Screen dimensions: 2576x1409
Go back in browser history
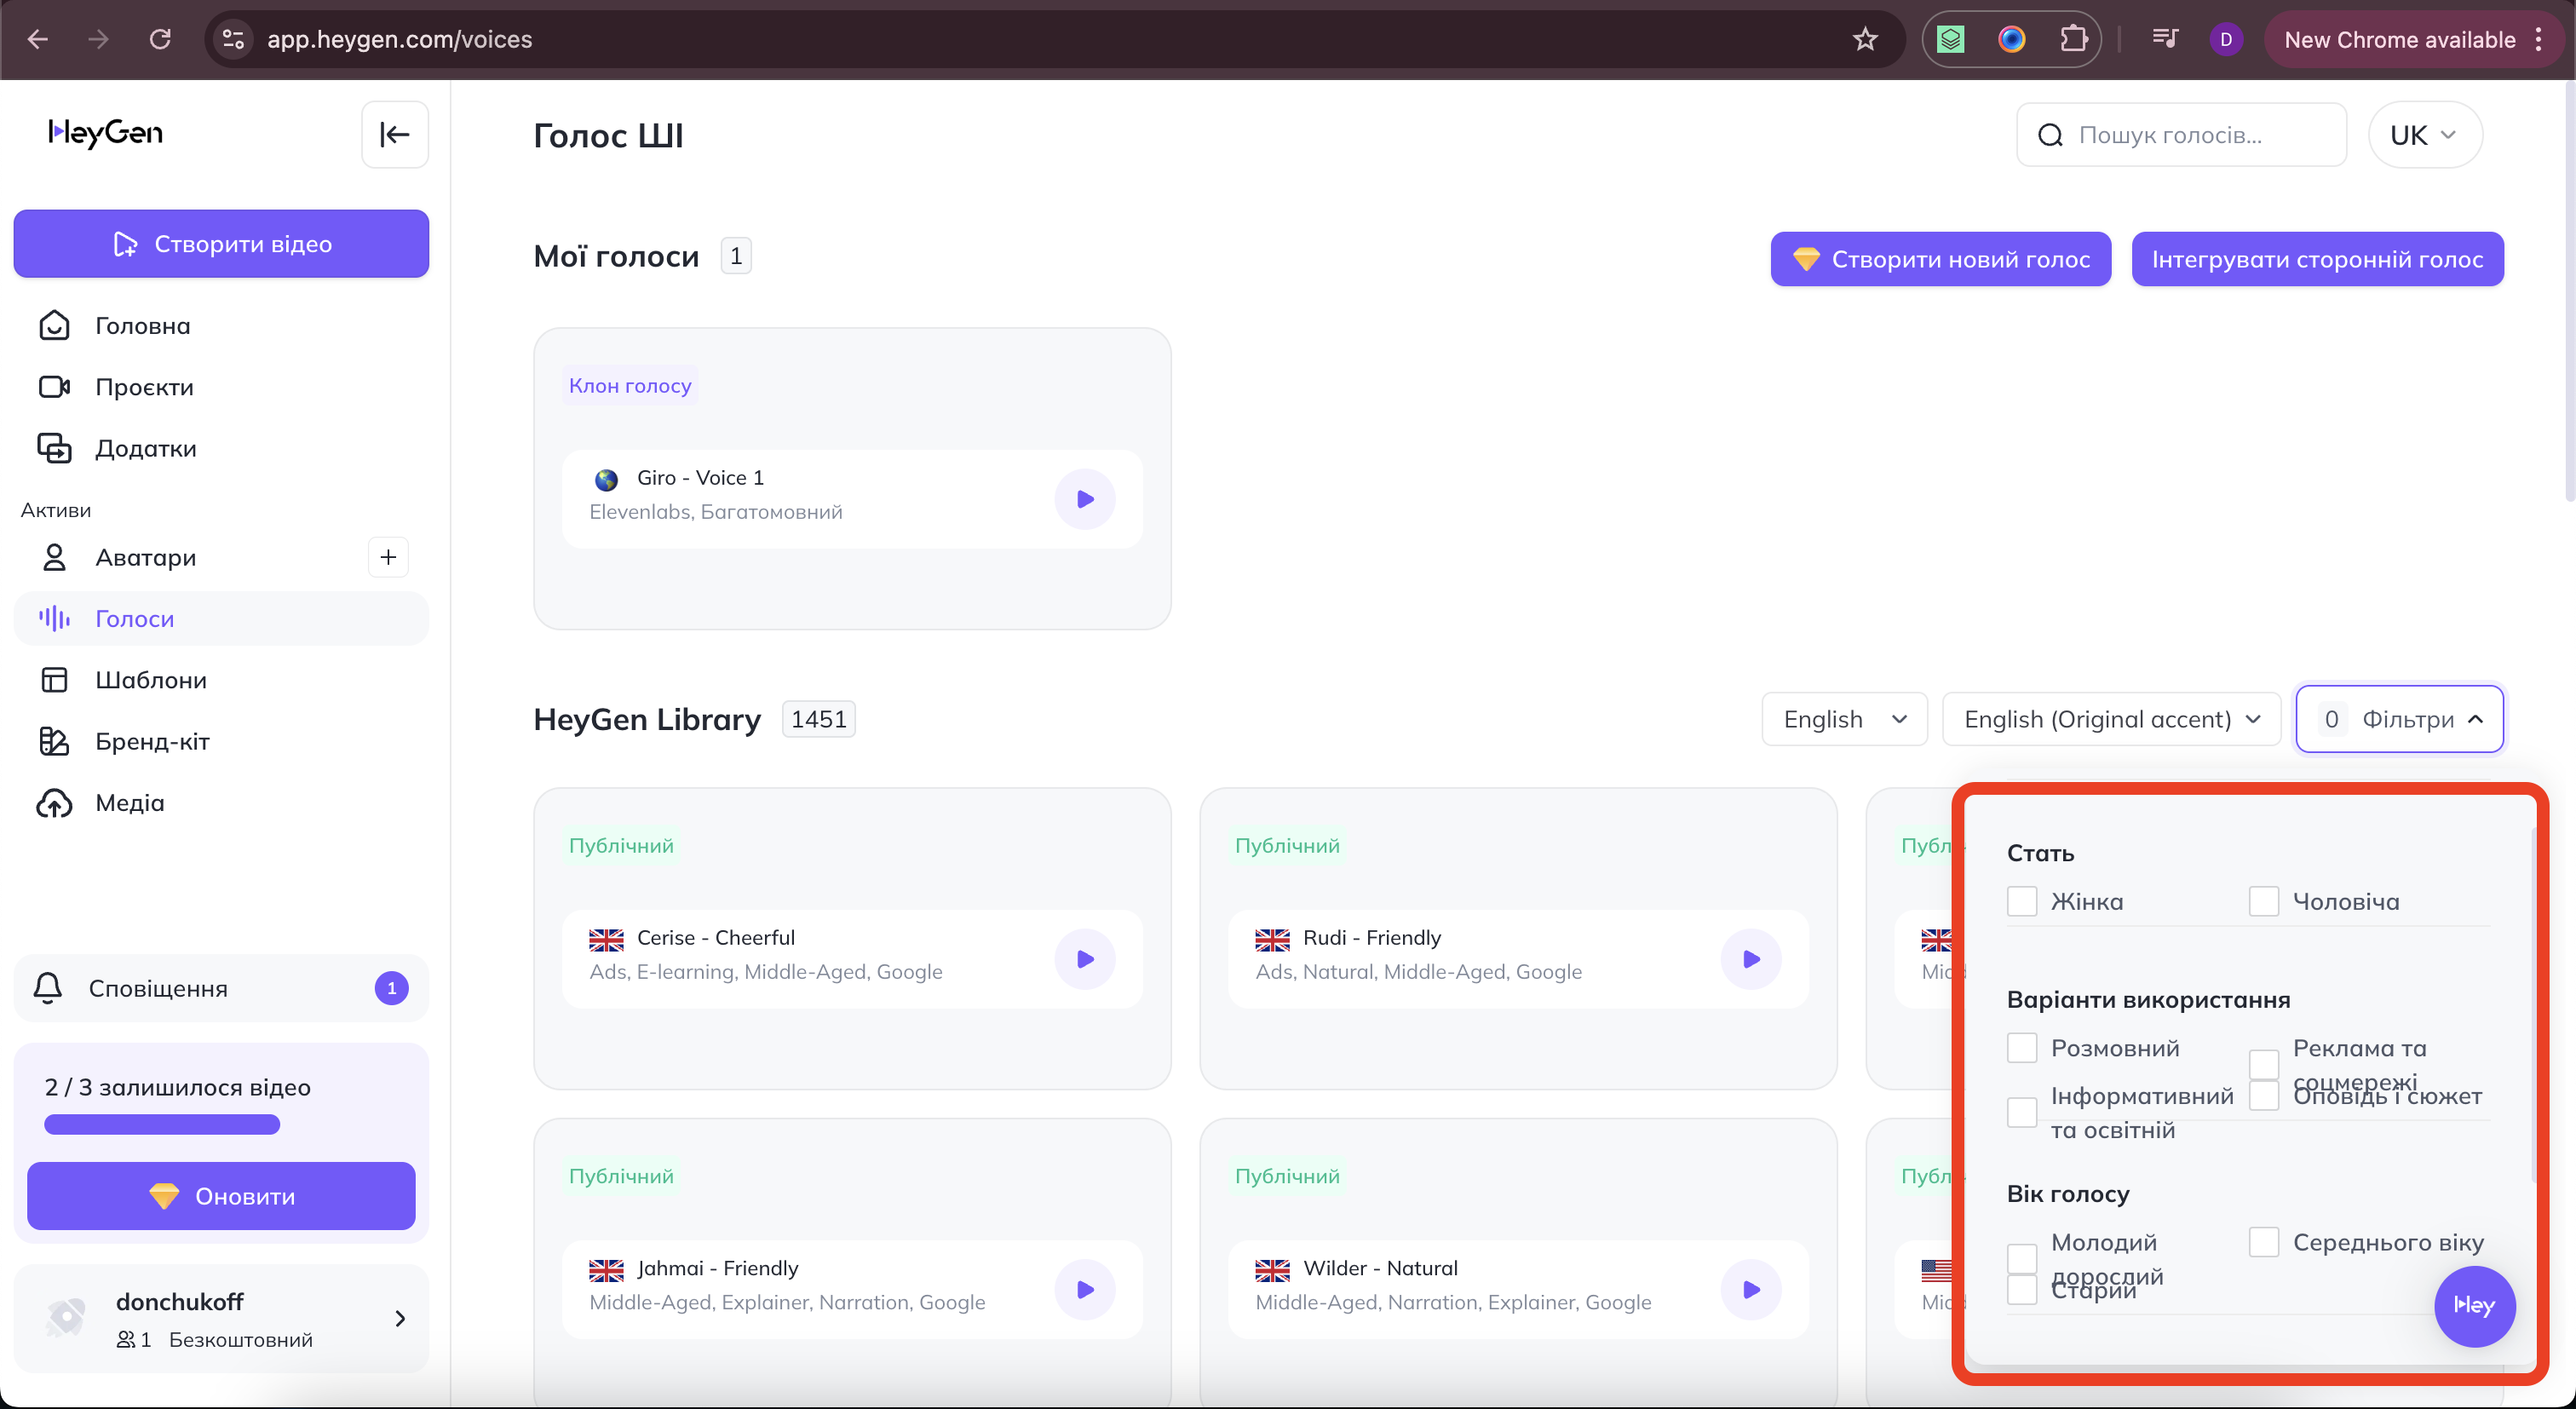tap(38, 39)
